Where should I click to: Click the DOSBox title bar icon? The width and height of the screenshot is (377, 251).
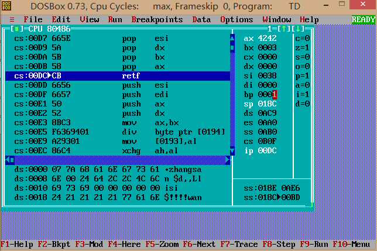[x=6, y=6]
